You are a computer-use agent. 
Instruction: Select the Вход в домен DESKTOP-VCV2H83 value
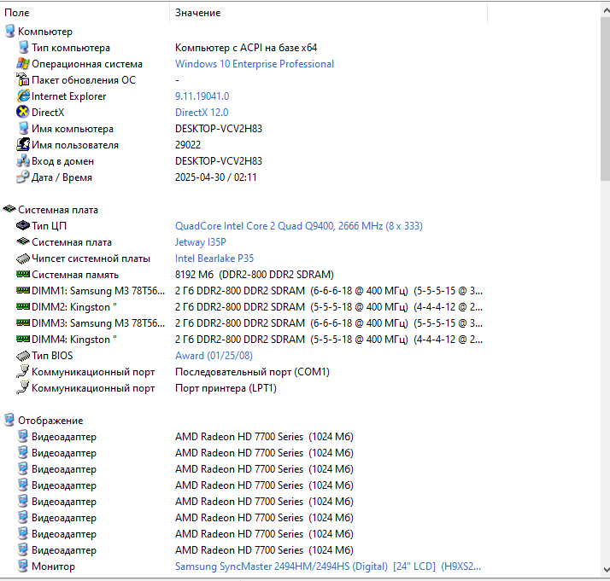219,160
